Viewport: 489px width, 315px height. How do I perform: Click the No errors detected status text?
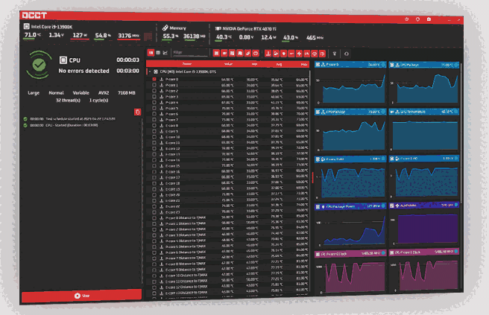(x=84, y=71)
